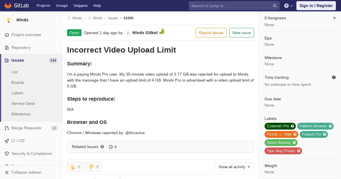
Task: Click the first Minds breadcrumb link
Action: pos(77,18)
